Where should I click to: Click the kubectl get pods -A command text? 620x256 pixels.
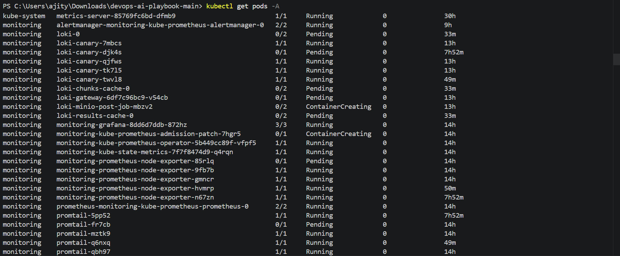[x=243, y=6]
